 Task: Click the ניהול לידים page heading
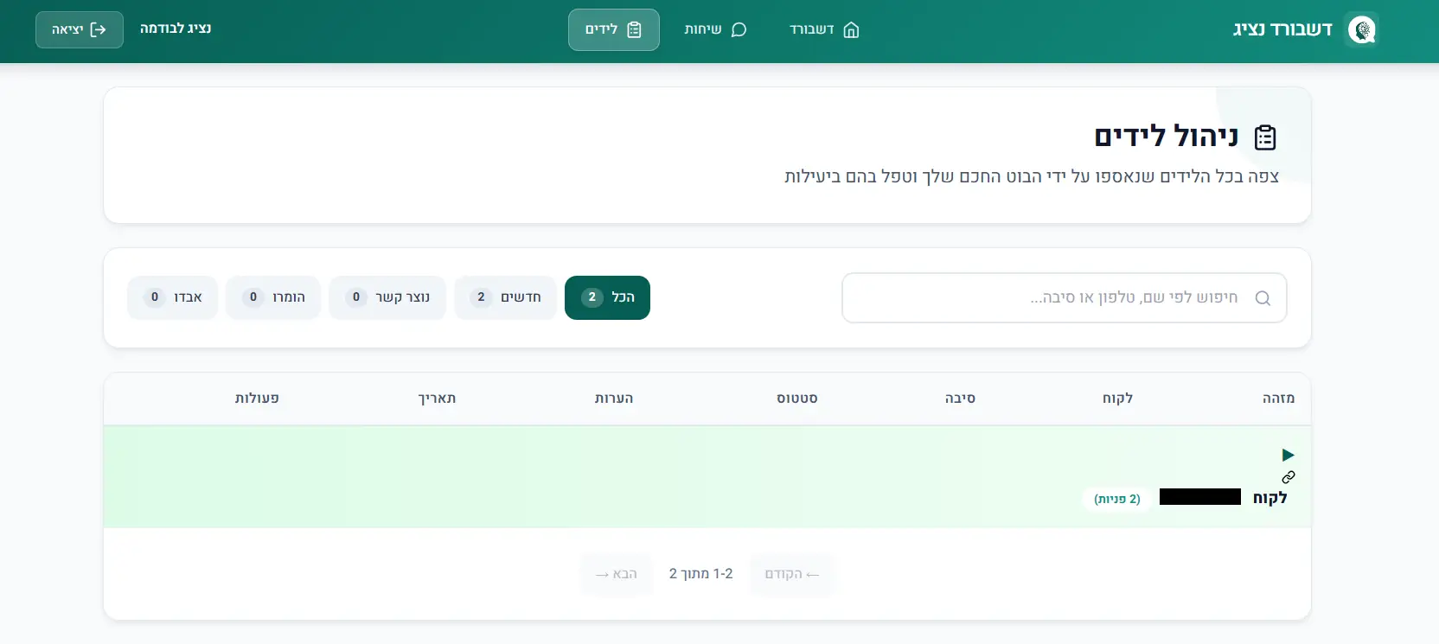[x=1167, y=137]
